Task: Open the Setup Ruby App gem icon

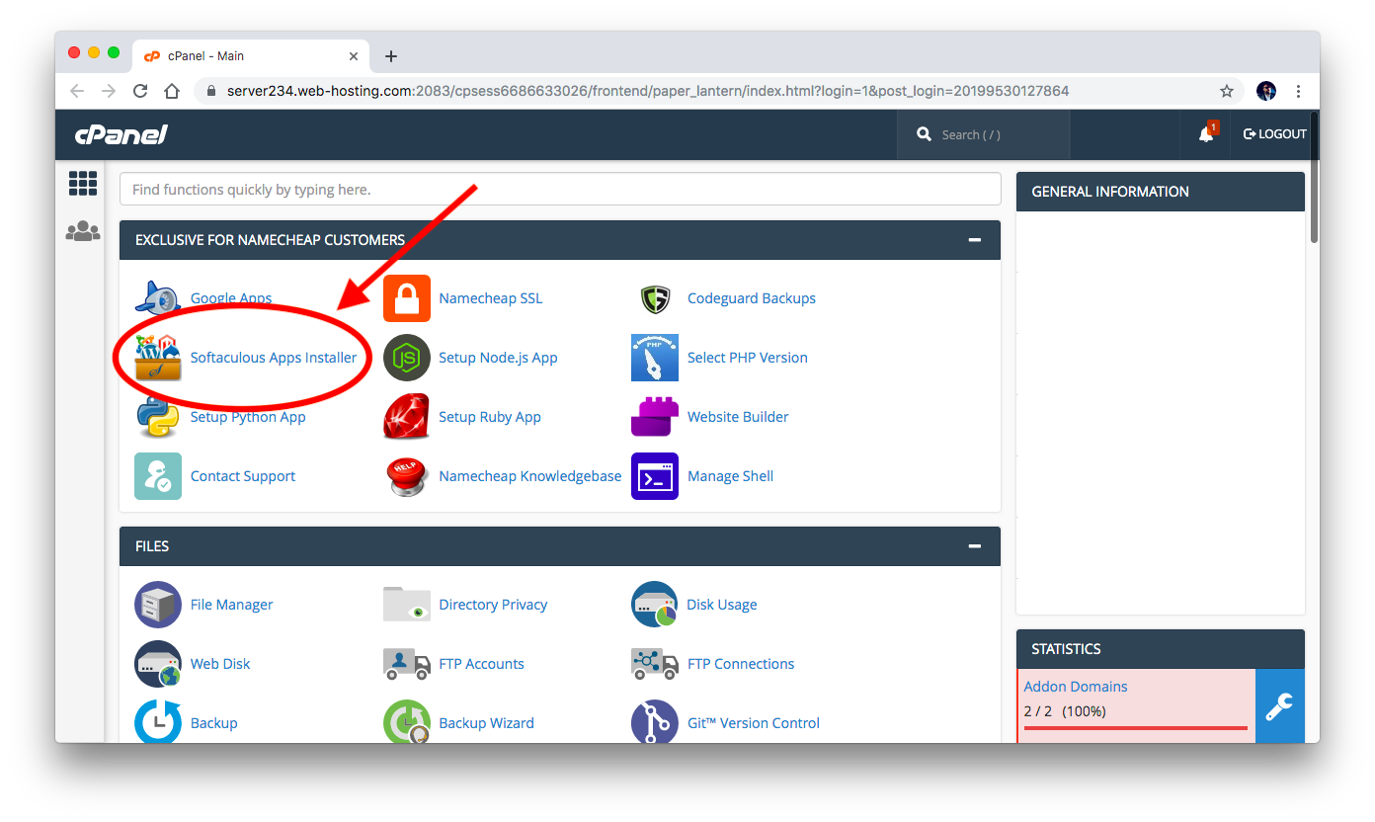Action: point(407,417)
